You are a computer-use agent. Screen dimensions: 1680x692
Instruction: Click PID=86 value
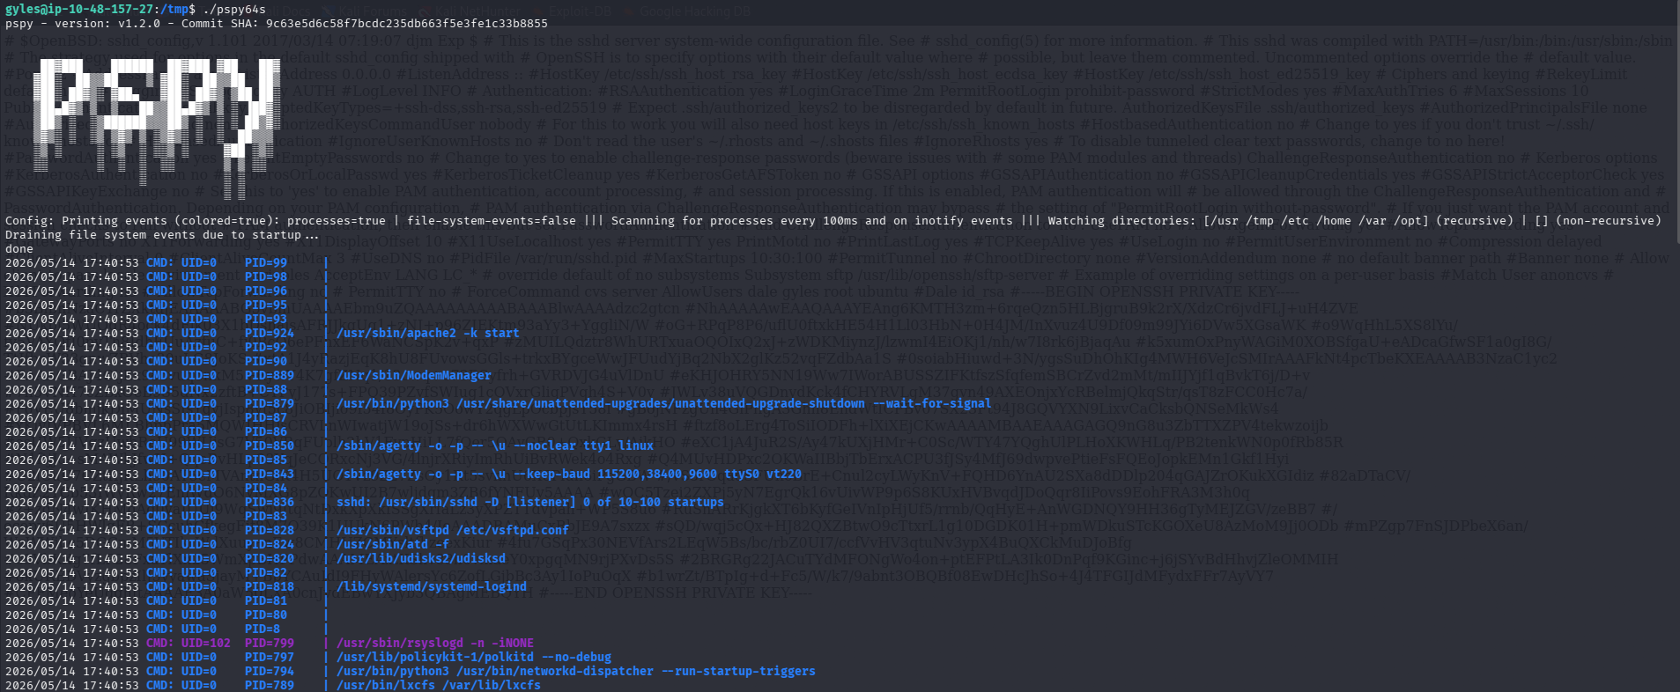[x=266, y=432]
